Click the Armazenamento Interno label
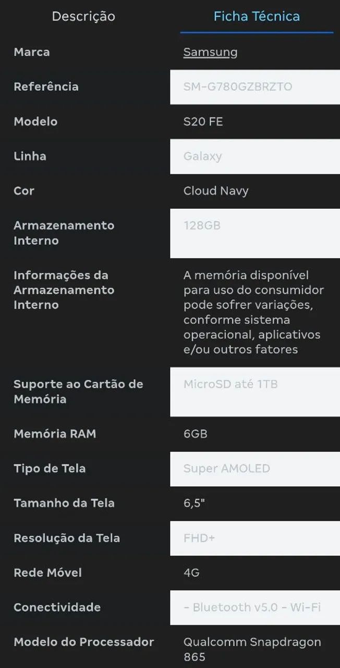 [x=64, y=233]
